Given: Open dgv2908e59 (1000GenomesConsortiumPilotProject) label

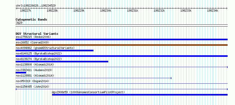Looking at the screenshot, I should [88, 92].
